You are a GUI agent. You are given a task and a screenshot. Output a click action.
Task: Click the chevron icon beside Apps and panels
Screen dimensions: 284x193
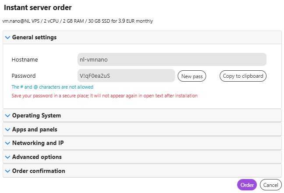[x=7, y=129]
